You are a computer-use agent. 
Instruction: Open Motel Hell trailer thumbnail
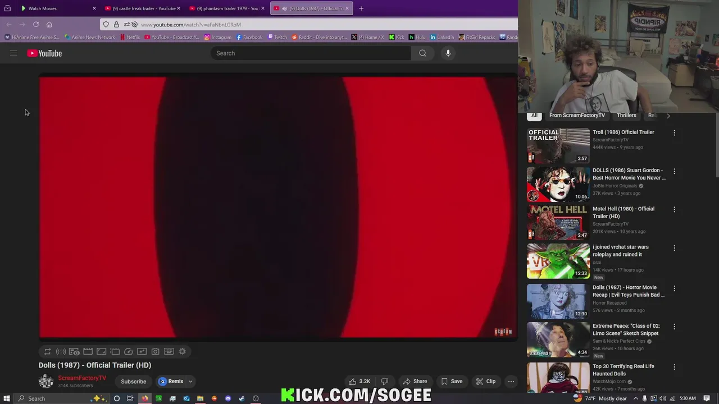pyautogui.click(x=558, y=222)
